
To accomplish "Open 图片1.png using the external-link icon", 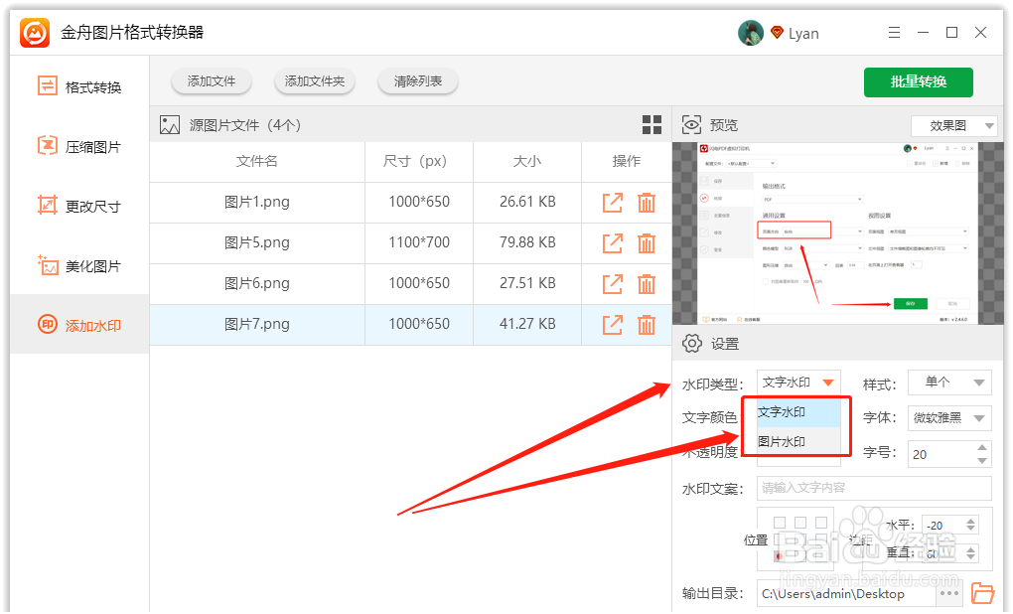I will tap(613, 202).
